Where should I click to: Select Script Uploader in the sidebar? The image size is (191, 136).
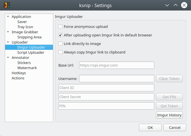pyautogui.click(x=31, y=53)
